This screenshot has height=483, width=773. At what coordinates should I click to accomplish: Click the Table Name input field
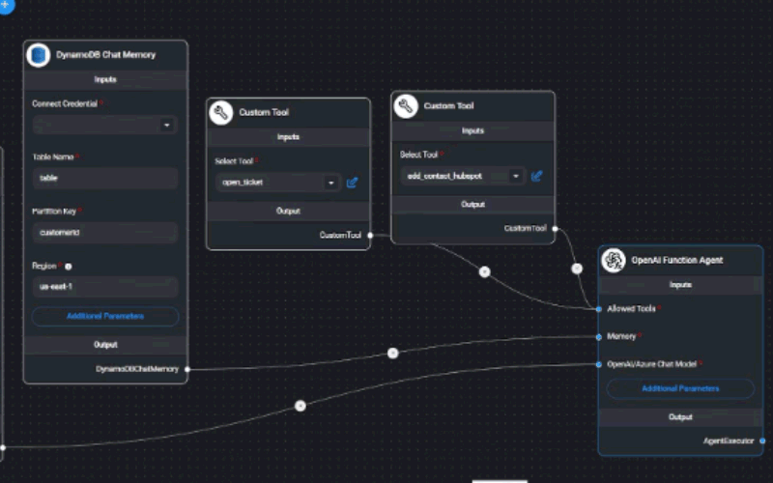coord(105,179)
